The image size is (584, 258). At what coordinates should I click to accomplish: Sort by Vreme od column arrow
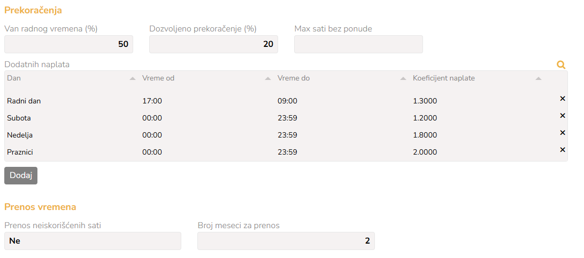(x=268, y=79)
